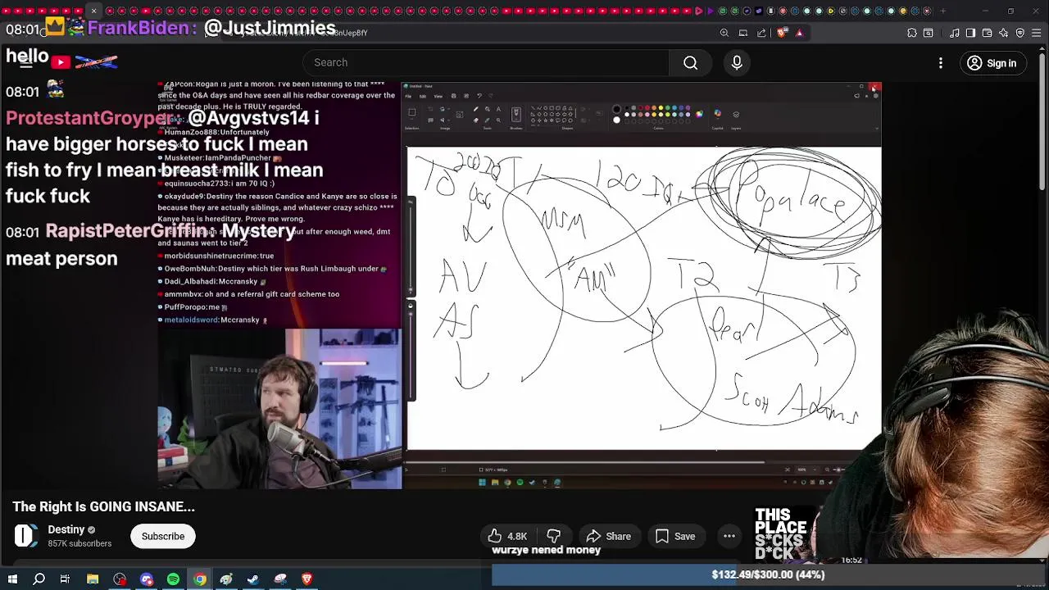This screenshot has height=590, width=1049.
Task: Subscribe to the Destiny channel
Action: [163, 536]
